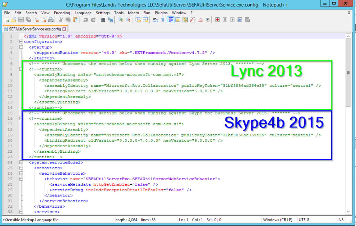
Task: Click the Close document toolbar icon
Action: pyautogui.click(x=36, y=20)
